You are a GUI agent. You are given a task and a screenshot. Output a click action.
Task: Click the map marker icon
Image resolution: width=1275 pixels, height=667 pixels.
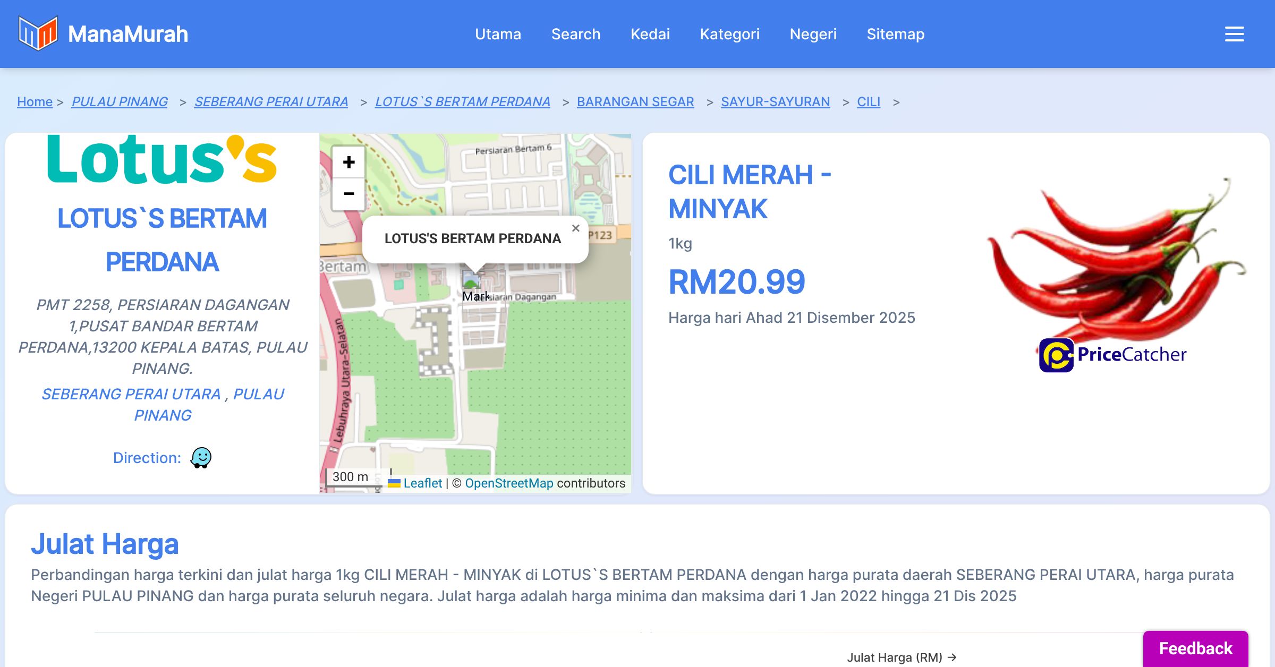(471, 280)
